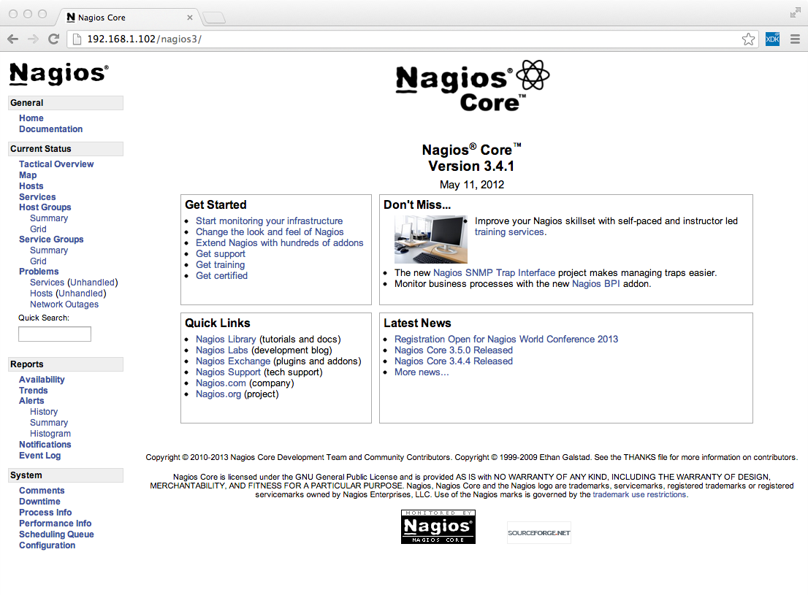
Task: Click the SourceForge.net badge
Action: 539,532
